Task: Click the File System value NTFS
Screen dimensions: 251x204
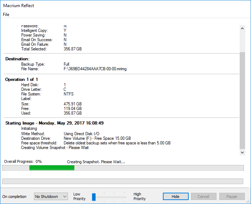Action: pyautogui.click(x=69, y=94)
